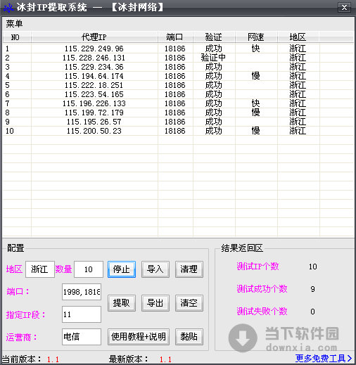
Task: Focus the 数量 input field containing 10
Action: [89, 269]
